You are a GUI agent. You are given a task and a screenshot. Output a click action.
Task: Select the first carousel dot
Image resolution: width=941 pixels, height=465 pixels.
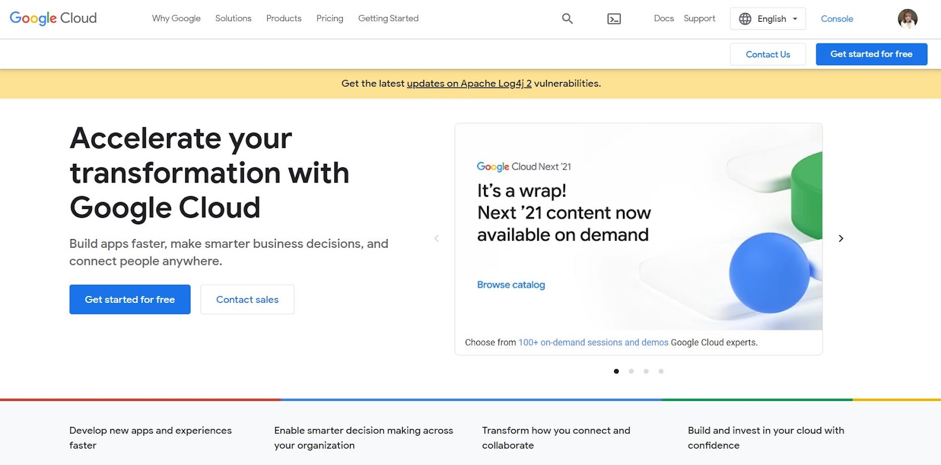click(x=616, y=371)
